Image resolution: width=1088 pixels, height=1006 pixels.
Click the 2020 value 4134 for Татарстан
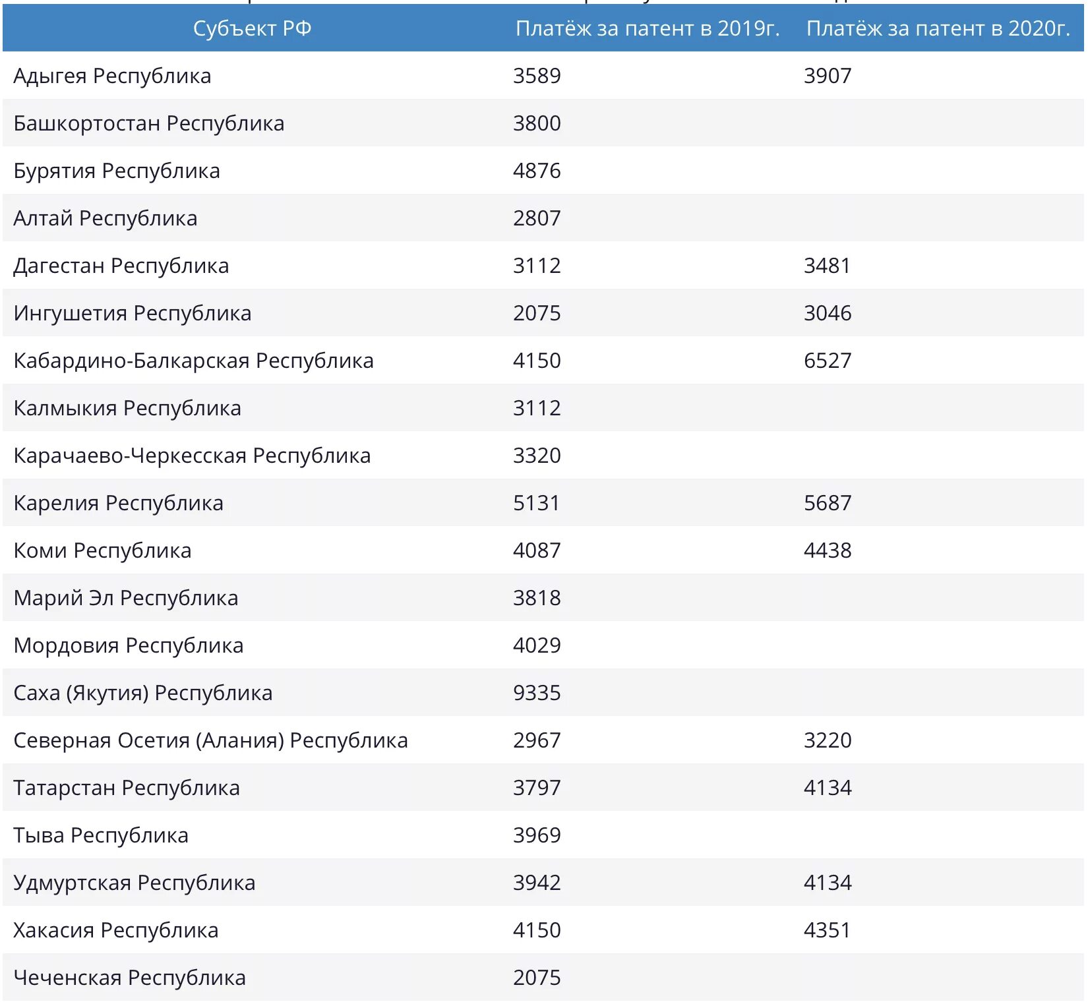[x=828, y=788]
